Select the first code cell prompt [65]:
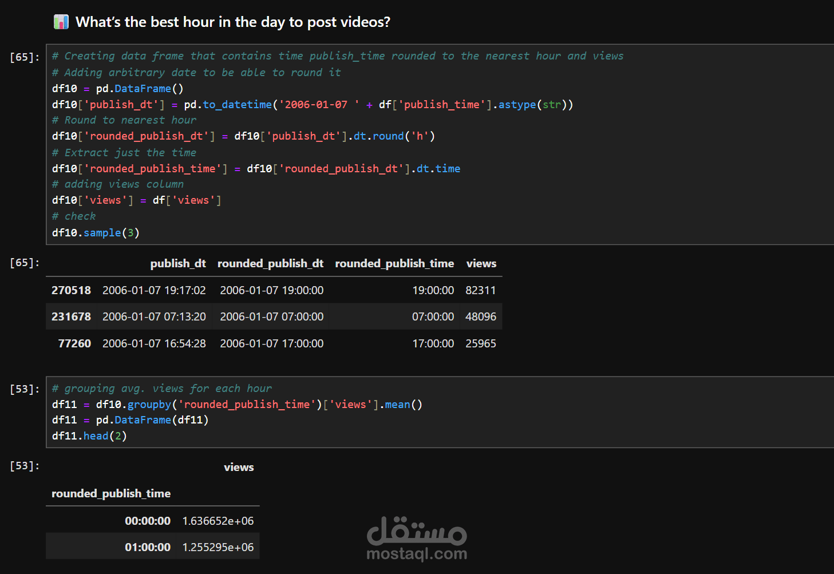This screenshot has width=834, height=574. point(25,57)
